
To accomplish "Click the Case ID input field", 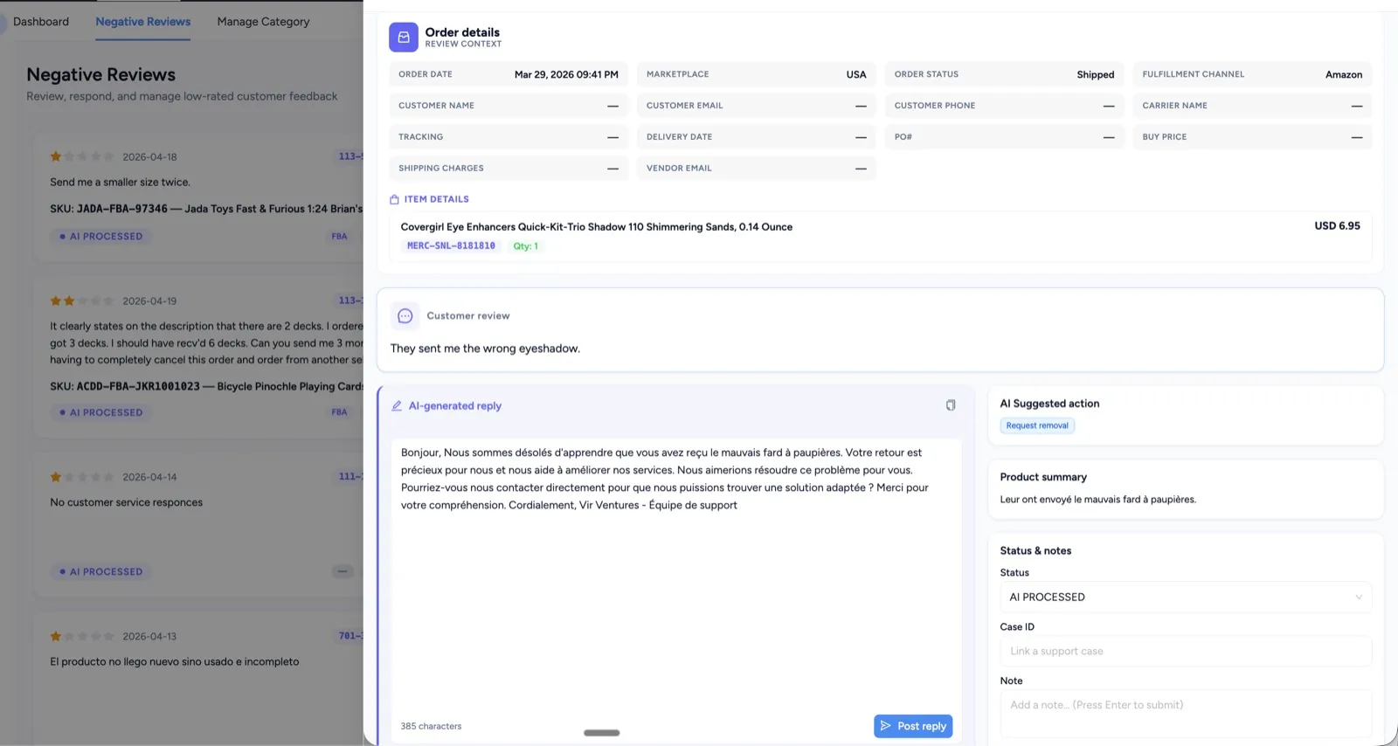I will point(1186,652).
